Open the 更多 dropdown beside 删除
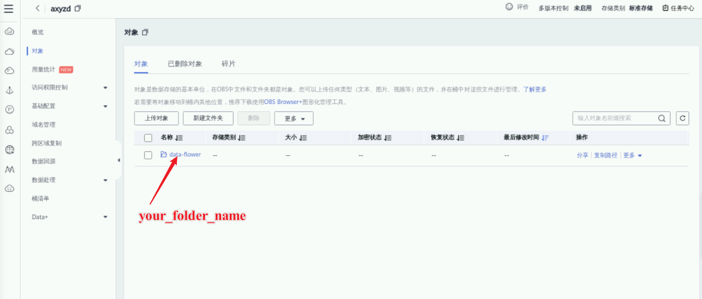This screenshot has height=299, width=702. click(x=294, y=118)
